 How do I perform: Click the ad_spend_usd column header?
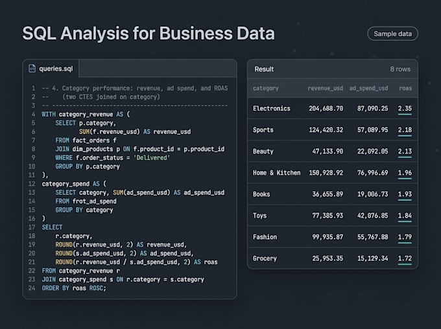(368, 88)
